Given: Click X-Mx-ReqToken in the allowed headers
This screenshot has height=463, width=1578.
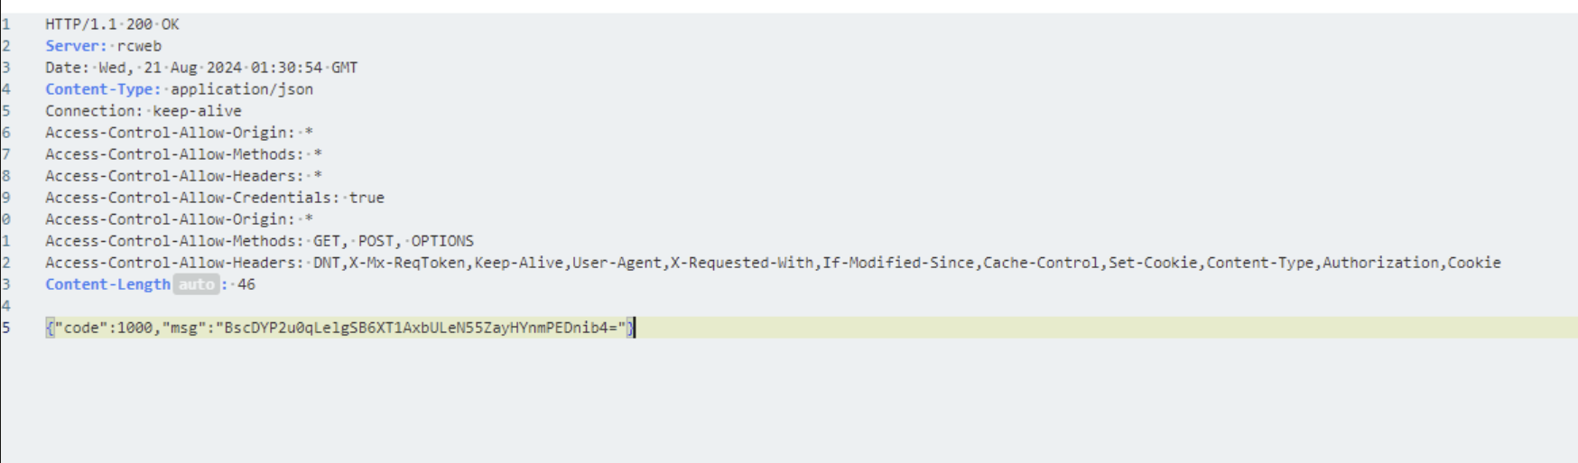Looking at the screenshot, I should (407, 263).
